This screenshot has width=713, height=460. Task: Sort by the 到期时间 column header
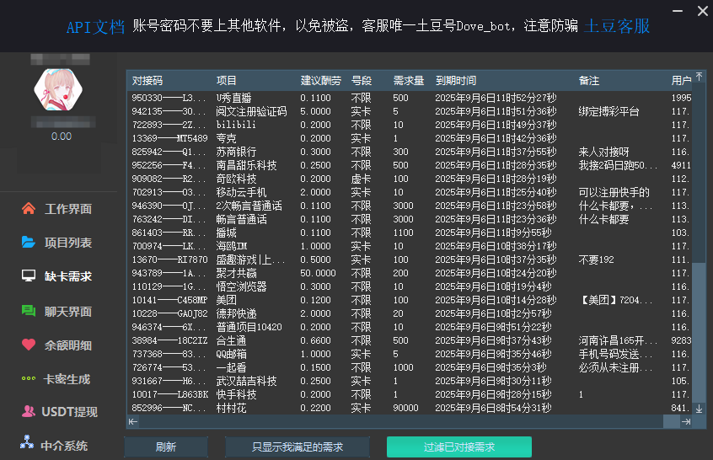click(x=456, y=80)
